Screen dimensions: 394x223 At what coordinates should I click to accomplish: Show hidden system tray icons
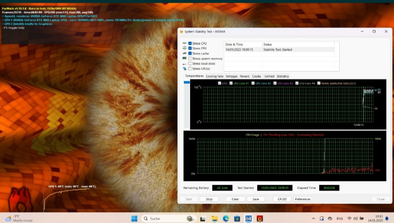click(314, 219)
